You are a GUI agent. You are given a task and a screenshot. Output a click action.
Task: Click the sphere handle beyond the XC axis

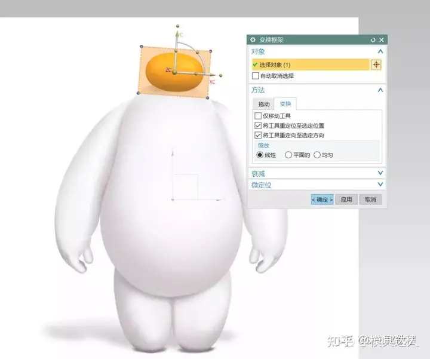(221, 75)
